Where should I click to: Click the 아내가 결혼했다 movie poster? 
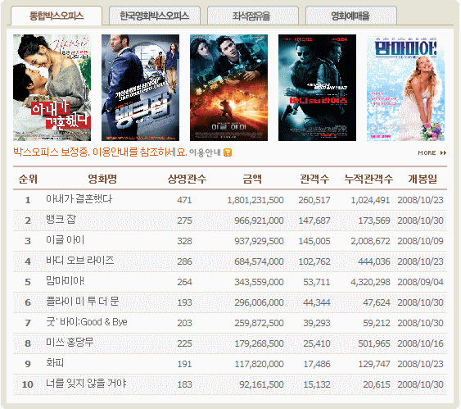point(52,88)
